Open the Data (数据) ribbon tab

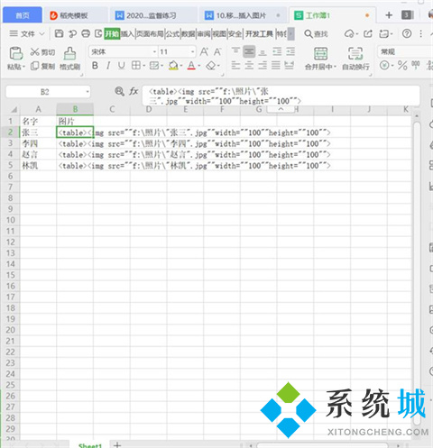coord(189,33)
